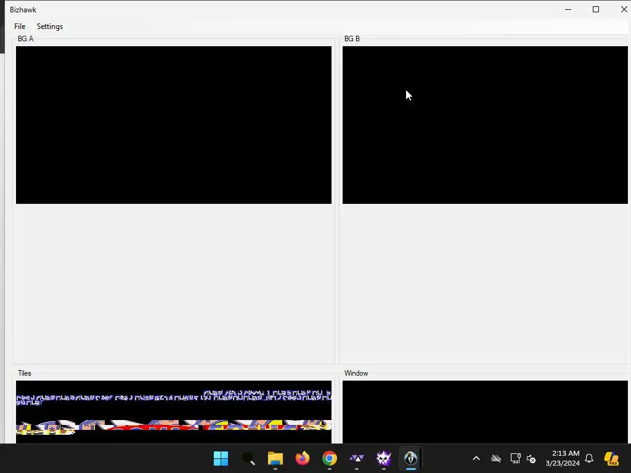Open File Explorer from taskbar
Image resolution: width=631 pixels, height=473 pixels.
coord(275,458)
